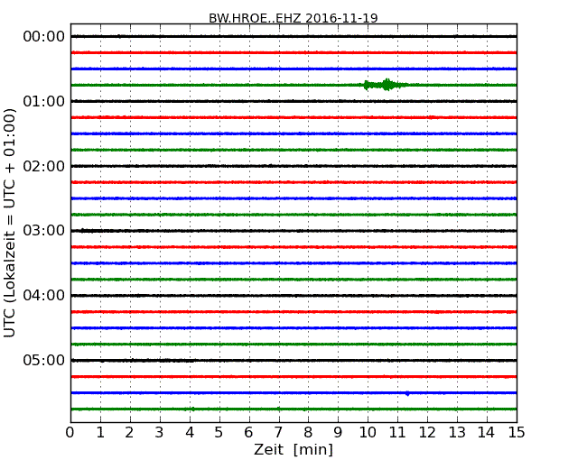
Task: Click the black trace at 00:00
Action: click(x=293, y=36)
